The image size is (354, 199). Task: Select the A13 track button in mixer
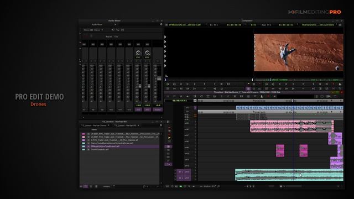(138, 109)
